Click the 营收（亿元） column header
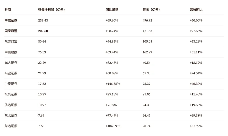The width and height of the screenshot is (228, 136). point(151,10)
